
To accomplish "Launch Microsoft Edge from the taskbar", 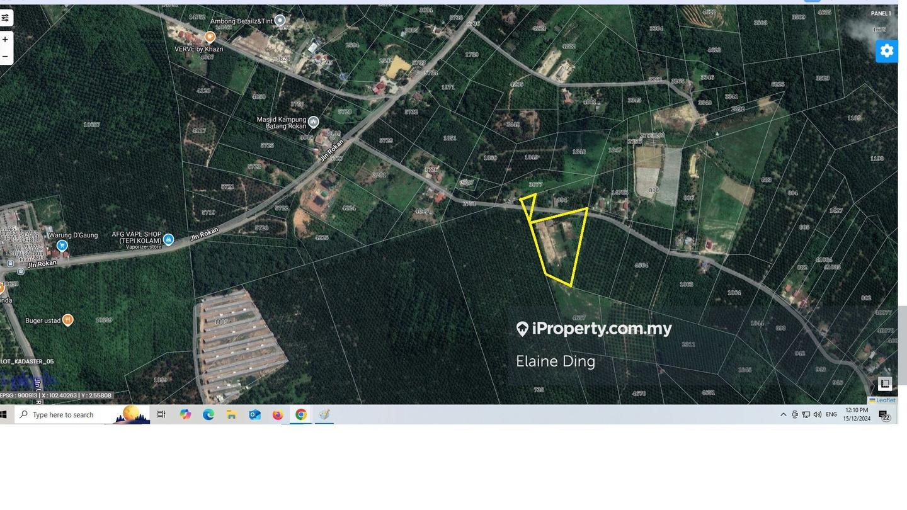I will point(208,414).
